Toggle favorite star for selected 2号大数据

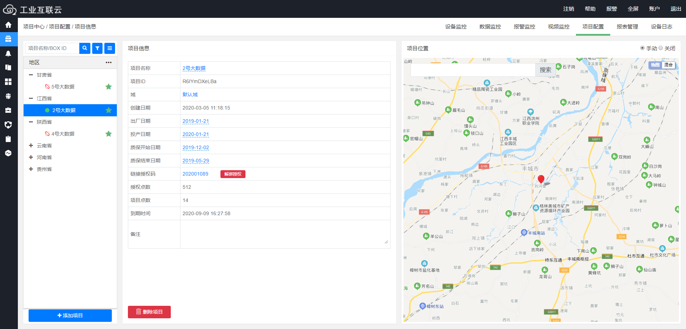point(109,110)
